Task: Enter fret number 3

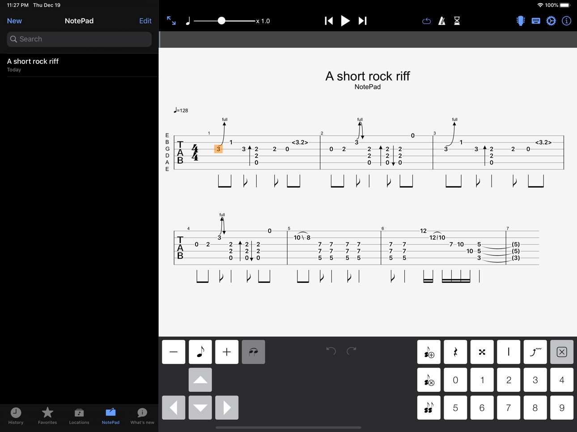Action: [x=535, y=380]
